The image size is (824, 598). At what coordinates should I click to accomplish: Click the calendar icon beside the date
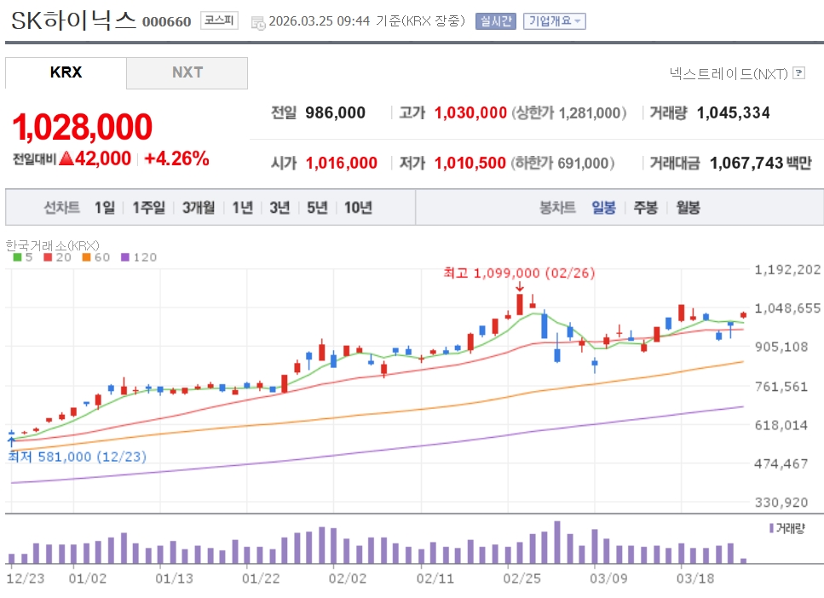(257, 22)
